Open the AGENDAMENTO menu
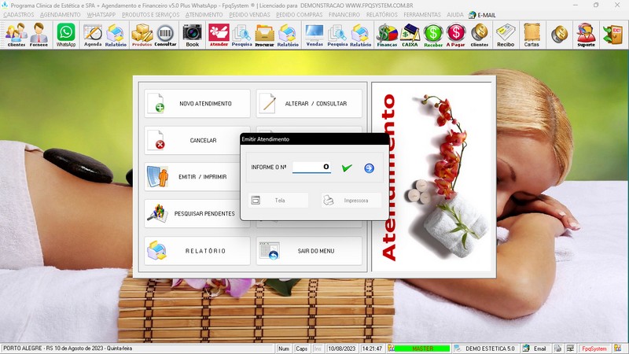 point(61,14)
